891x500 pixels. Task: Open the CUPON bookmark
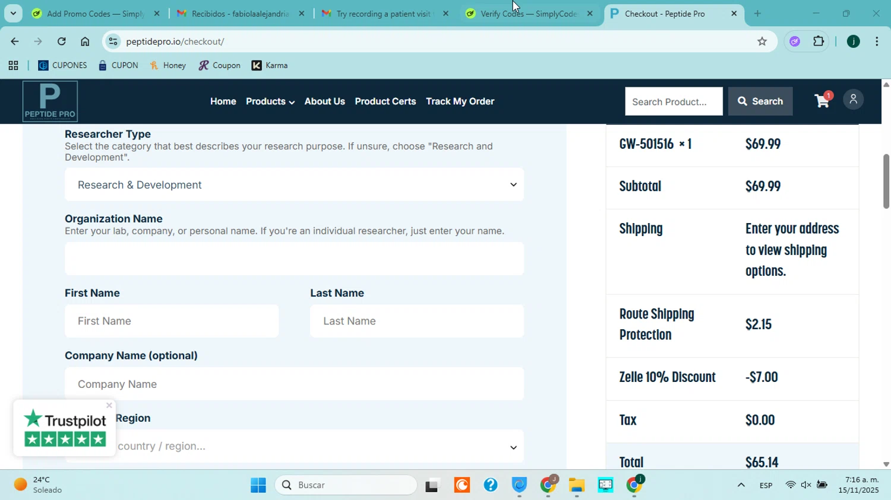118,66
